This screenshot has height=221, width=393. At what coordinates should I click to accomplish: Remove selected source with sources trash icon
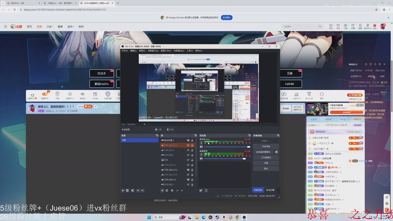(167, 191)
